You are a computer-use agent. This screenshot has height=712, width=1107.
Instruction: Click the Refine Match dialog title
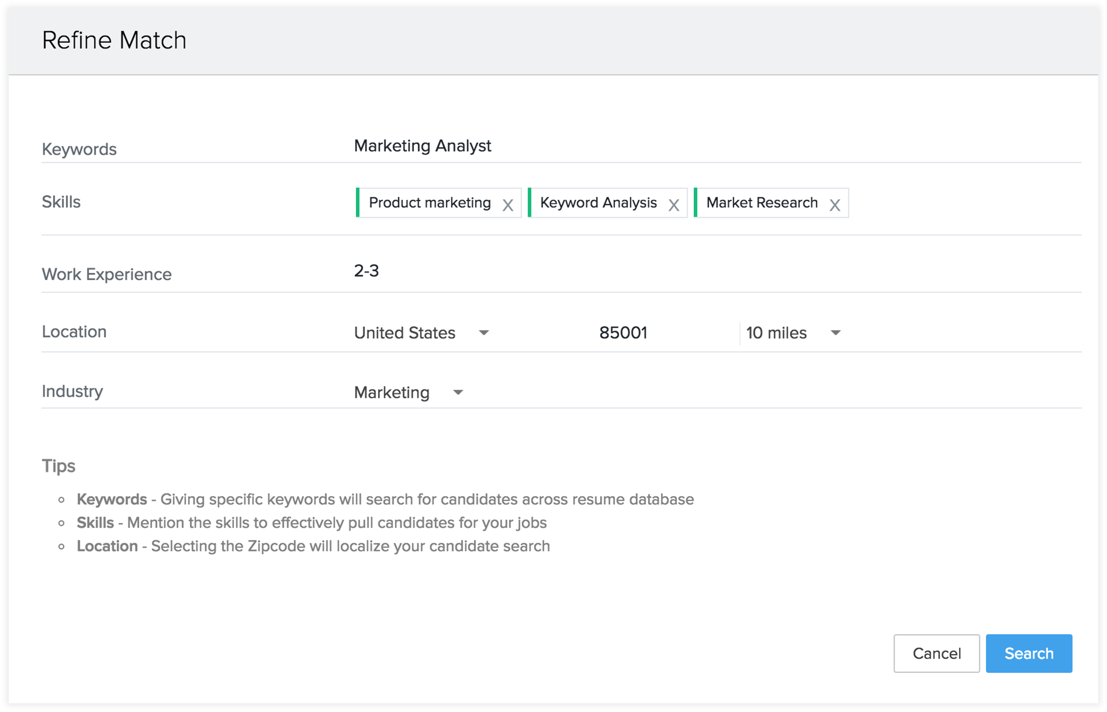114,40
